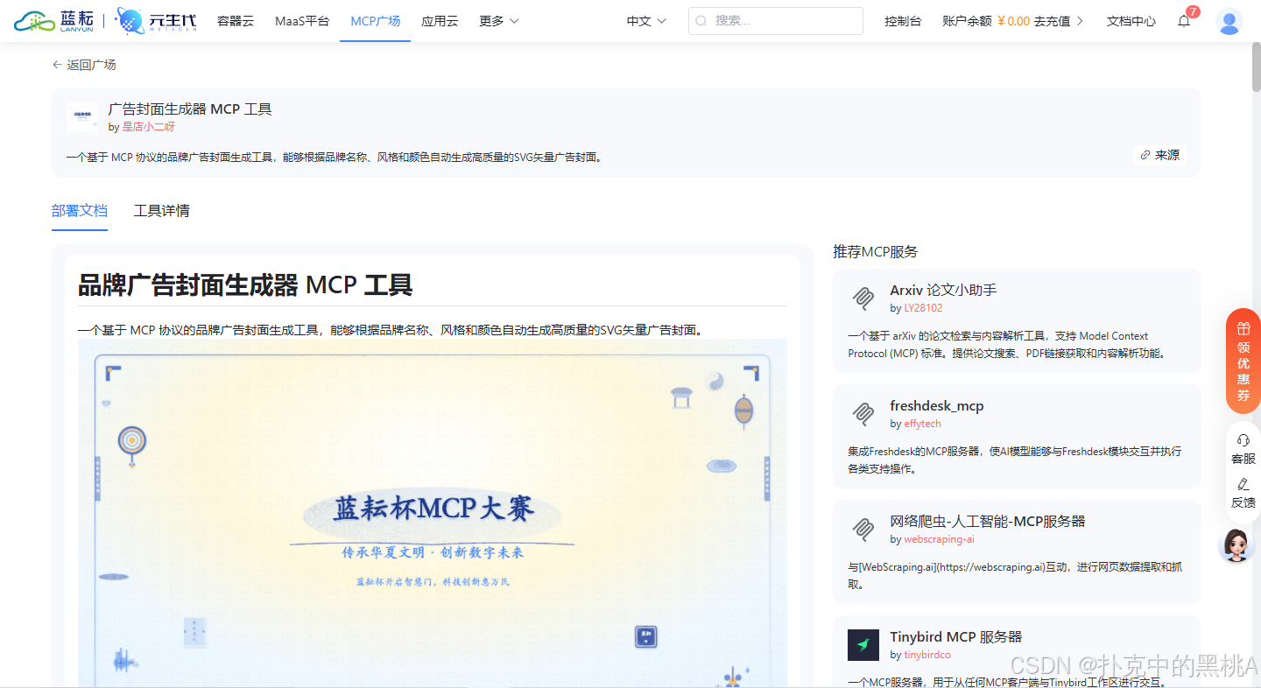Image resolution: width=1261 pixels, height=688 pixels.
Task: Expand the 更多 menu
Action: pos(499,21)
